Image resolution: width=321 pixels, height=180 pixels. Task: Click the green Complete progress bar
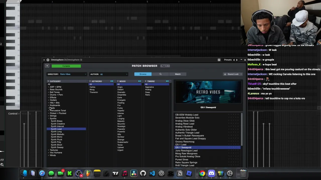[x=66, y=66]
